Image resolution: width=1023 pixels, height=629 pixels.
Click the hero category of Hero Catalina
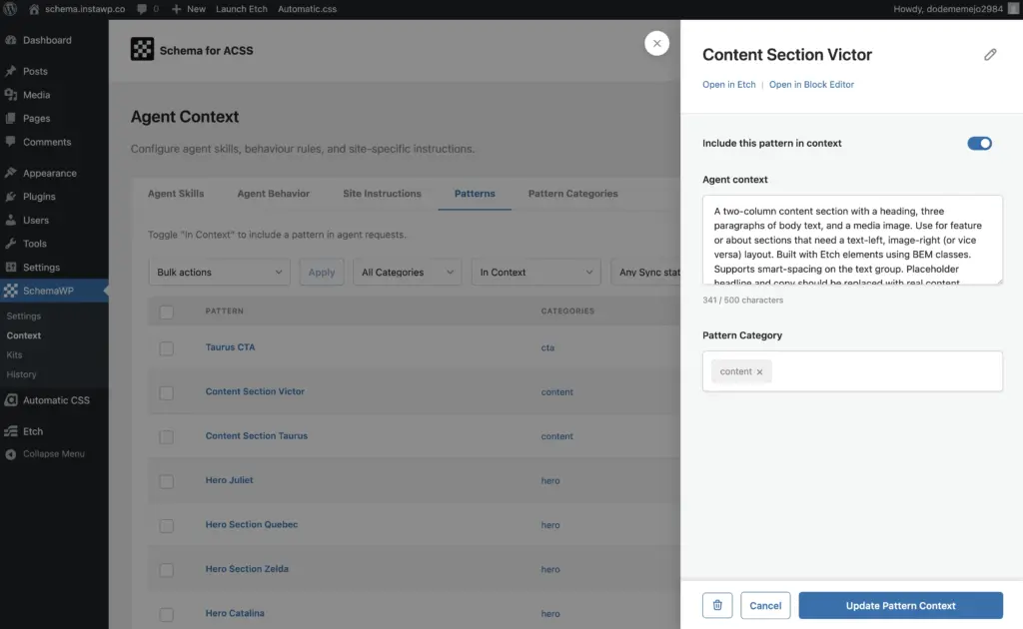point(550,613)
